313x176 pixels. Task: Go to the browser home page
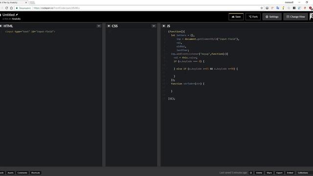pos(11,8)
